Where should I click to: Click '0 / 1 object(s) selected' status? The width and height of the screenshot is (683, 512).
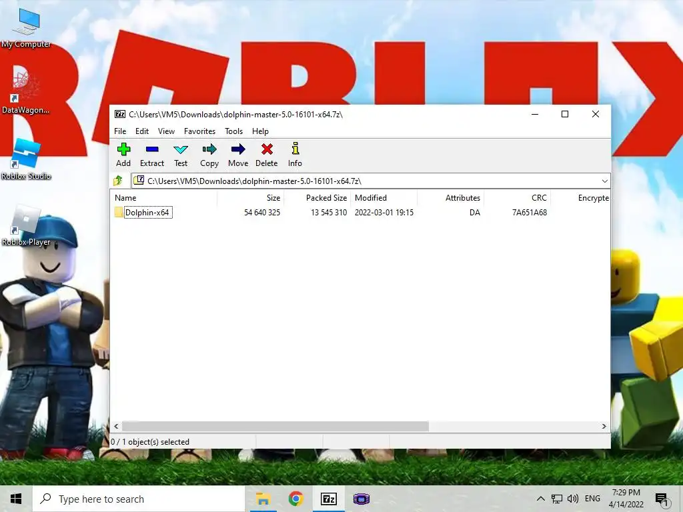(x=150, y=442)
